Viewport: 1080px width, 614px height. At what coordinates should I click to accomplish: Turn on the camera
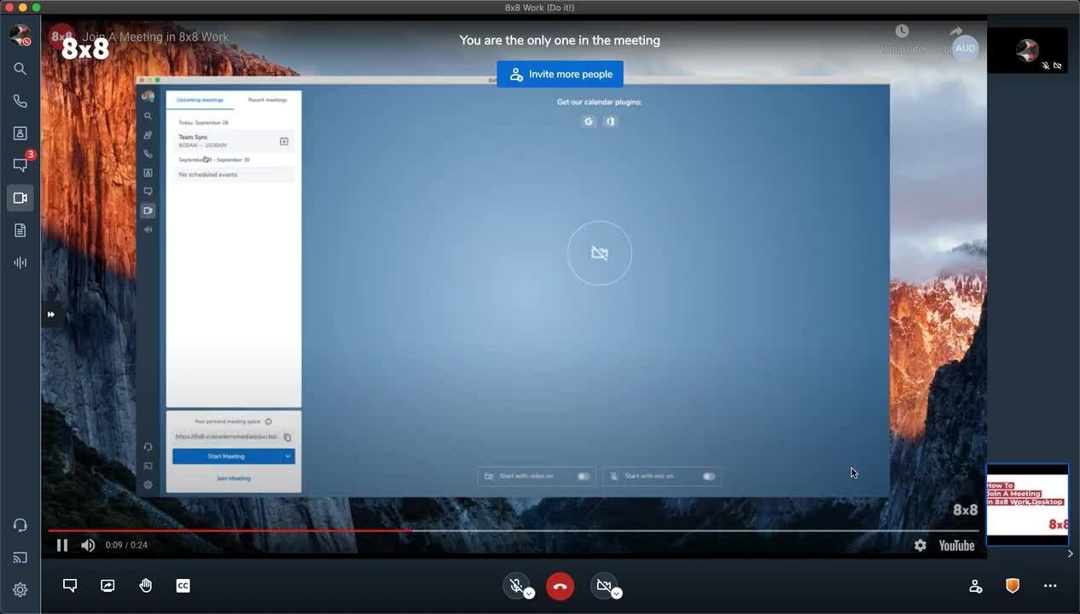[604, 585]
